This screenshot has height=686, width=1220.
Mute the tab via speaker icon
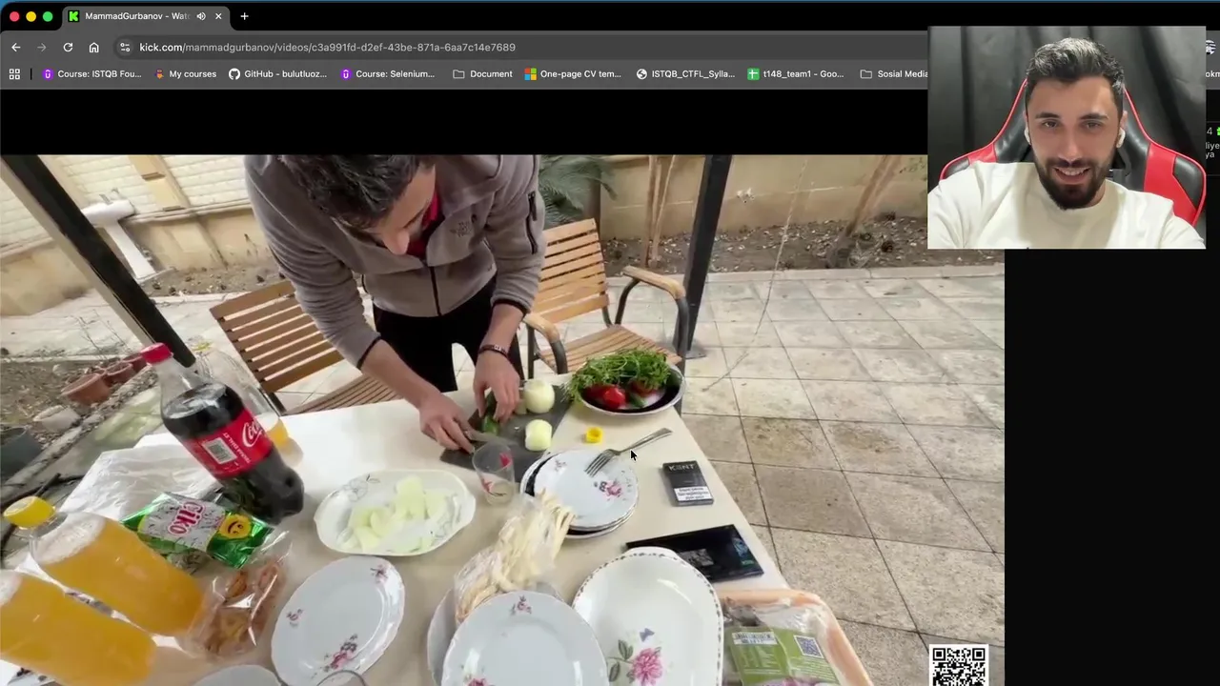coord(201,16)
